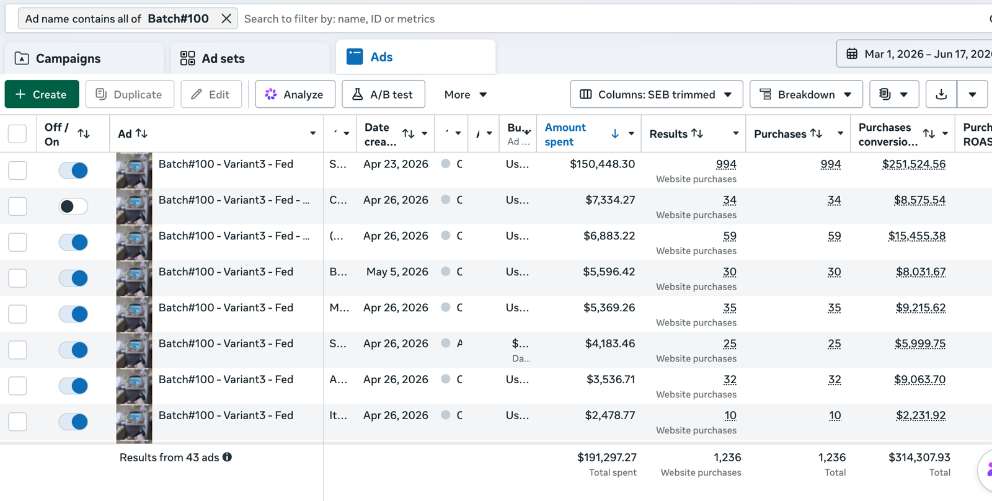992x501 pixels.
Task: Open Date created column options arrow
Action: click(x=425, y=133)
